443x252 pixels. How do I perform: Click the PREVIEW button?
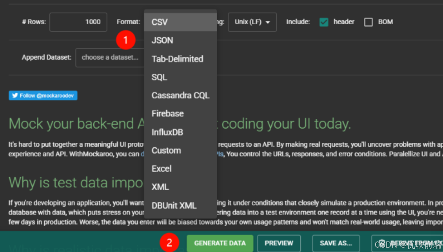279,243
